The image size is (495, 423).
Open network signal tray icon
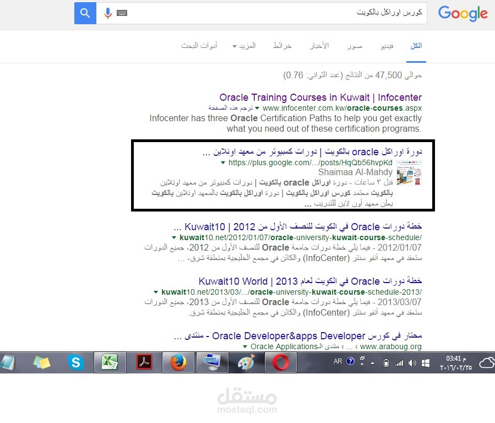coord(399,363)
